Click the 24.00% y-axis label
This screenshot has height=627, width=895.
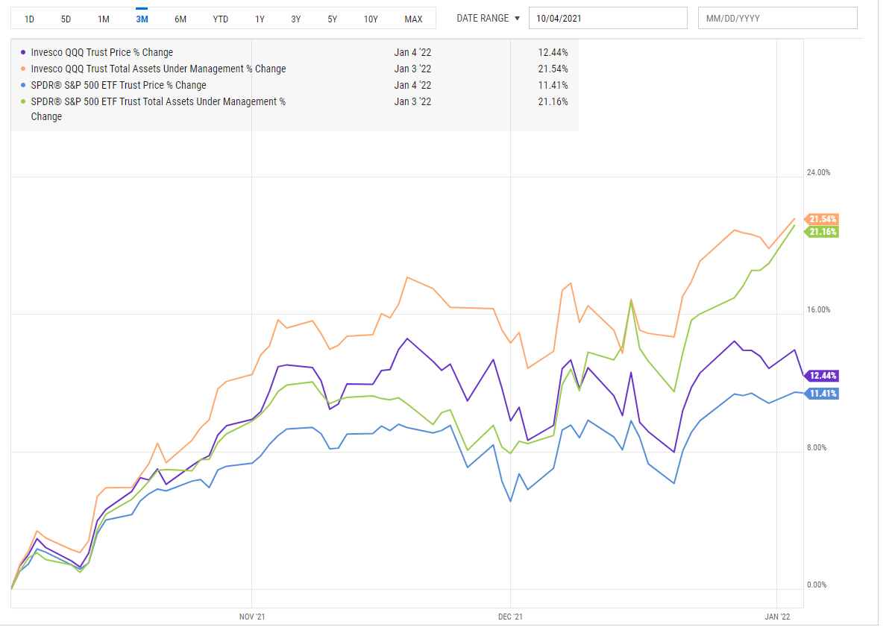click(819, 173)
